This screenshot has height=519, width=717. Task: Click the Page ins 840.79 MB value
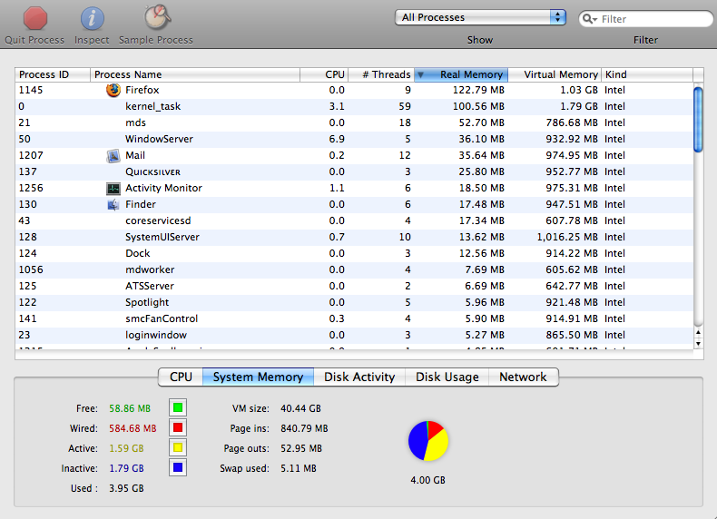pos(304,428)
